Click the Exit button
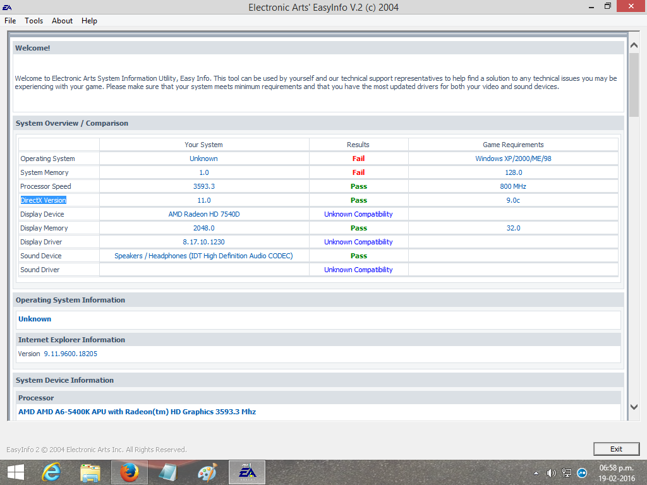This screenshot has width=647, height=485. tap(616, 449)
